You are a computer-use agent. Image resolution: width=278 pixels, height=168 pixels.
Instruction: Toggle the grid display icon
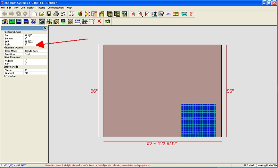92,21
